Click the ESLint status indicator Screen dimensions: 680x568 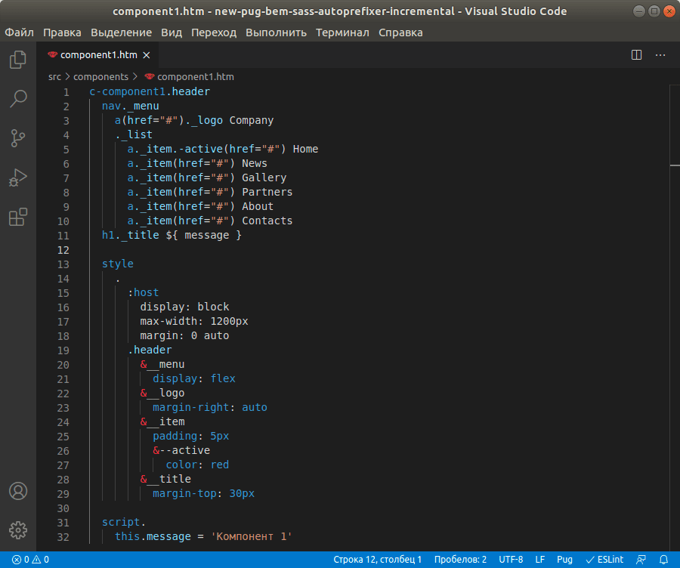click(604, 560)
